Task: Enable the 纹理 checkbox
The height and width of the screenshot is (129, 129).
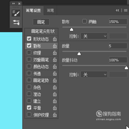Action: click(x=29, y=53)
